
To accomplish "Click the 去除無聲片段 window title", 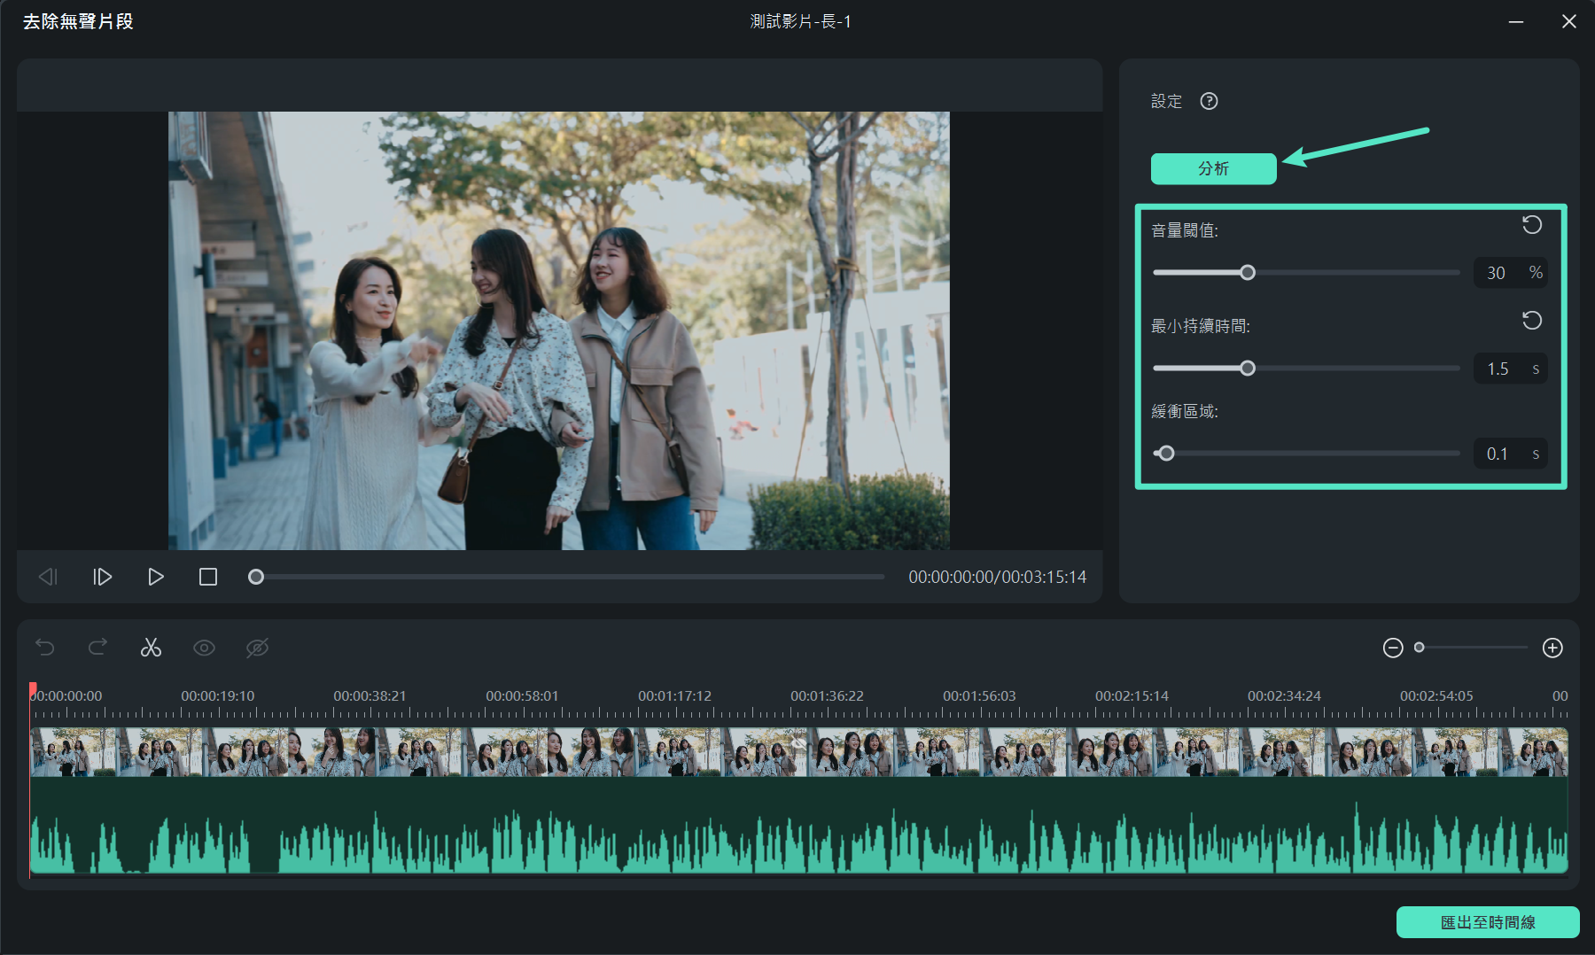I will pyautogui.click(x=78, y=21).
